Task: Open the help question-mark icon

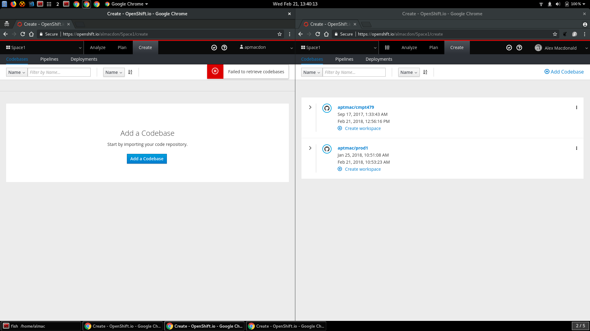Action: tap(224, 48)
